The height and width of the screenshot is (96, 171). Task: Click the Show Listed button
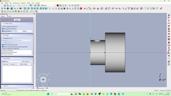click(x=6, y=64)
